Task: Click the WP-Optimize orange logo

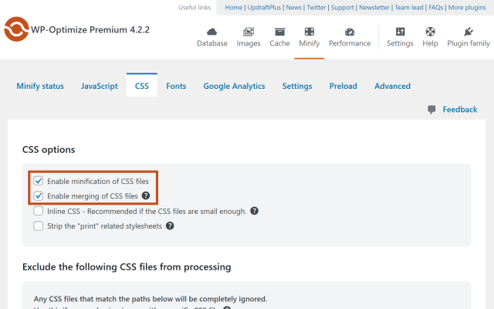Action: [x=16, y=29]
